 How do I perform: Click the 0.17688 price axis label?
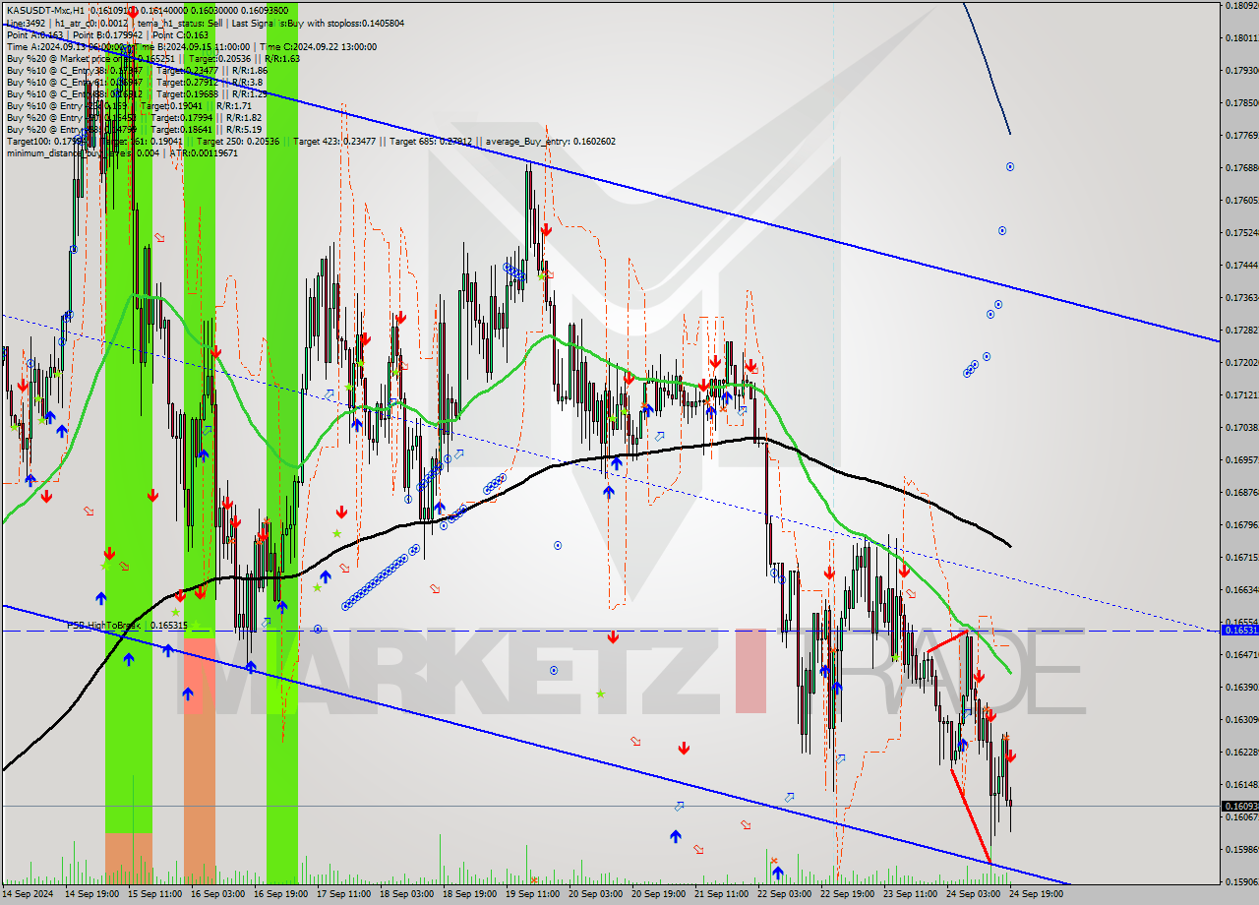point(1241,167)
